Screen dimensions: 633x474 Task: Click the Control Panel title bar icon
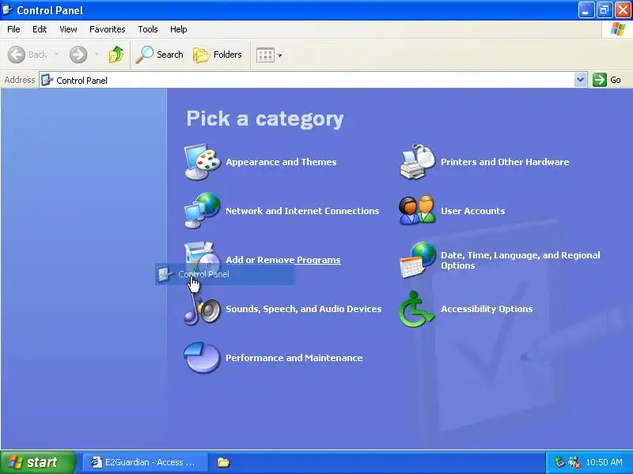[x=7, y=9]
